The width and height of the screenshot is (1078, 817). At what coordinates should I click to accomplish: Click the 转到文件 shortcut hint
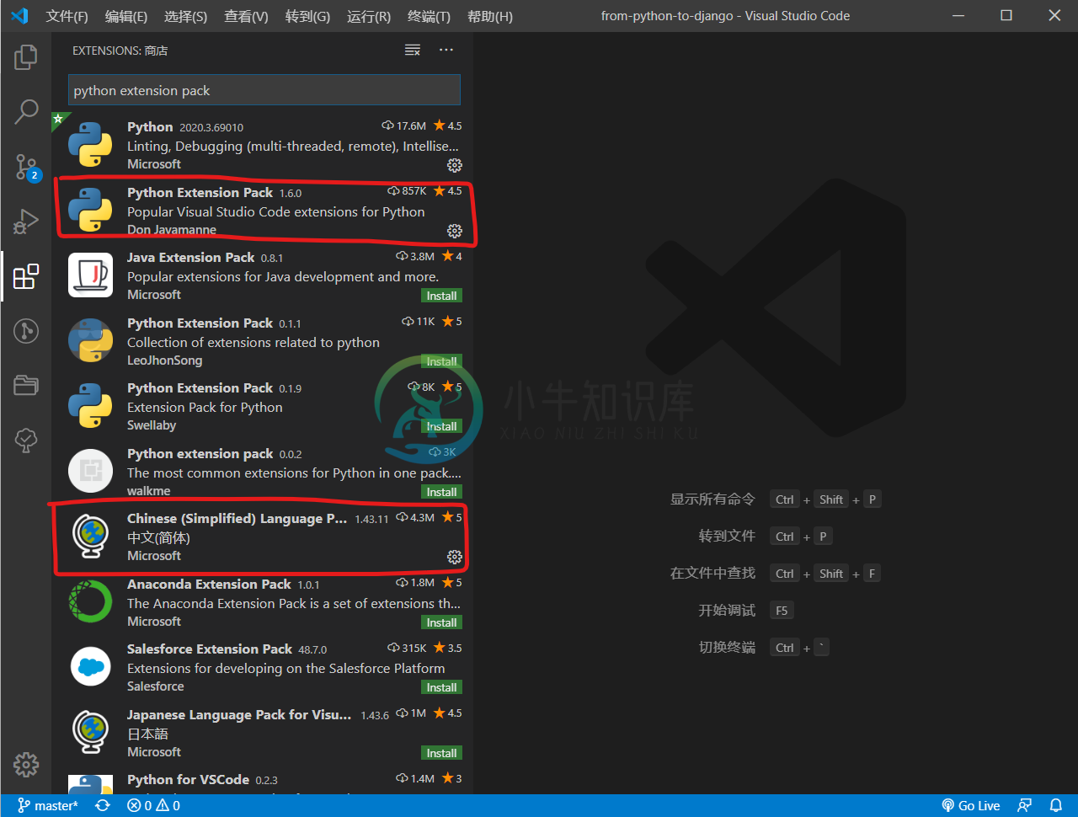pos(727,537)
